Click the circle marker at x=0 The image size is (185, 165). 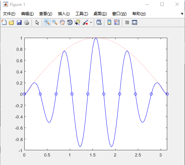click(x=24, y=94)
